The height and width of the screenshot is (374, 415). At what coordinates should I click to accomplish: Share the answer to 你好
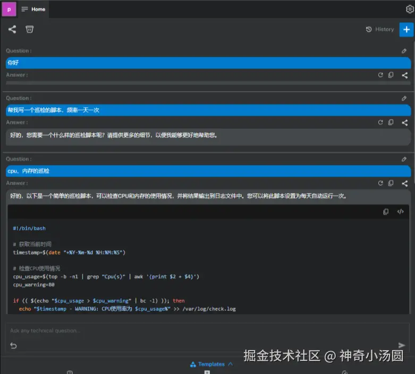405,75
